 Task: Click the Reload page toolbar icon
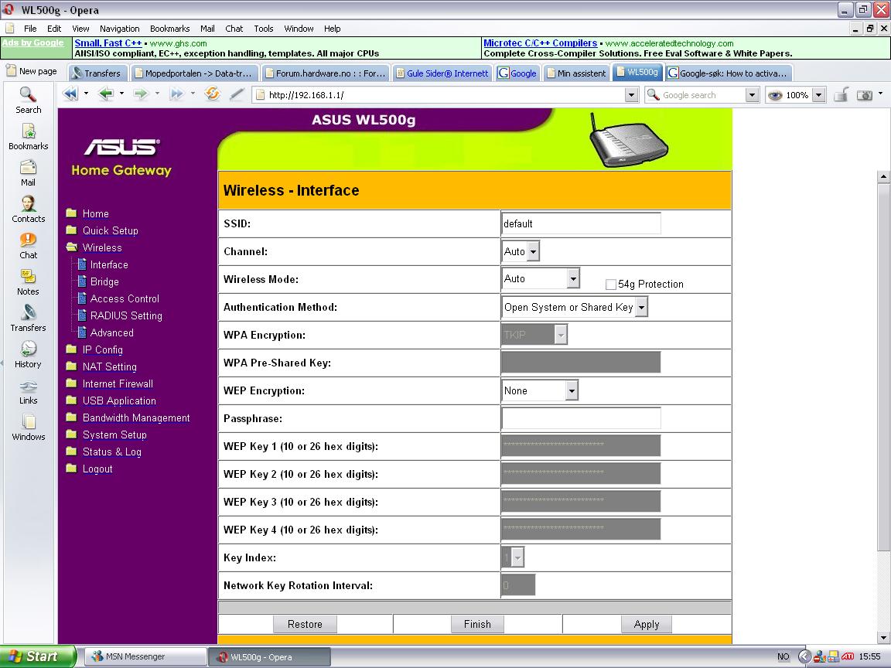tap(212, 94)
